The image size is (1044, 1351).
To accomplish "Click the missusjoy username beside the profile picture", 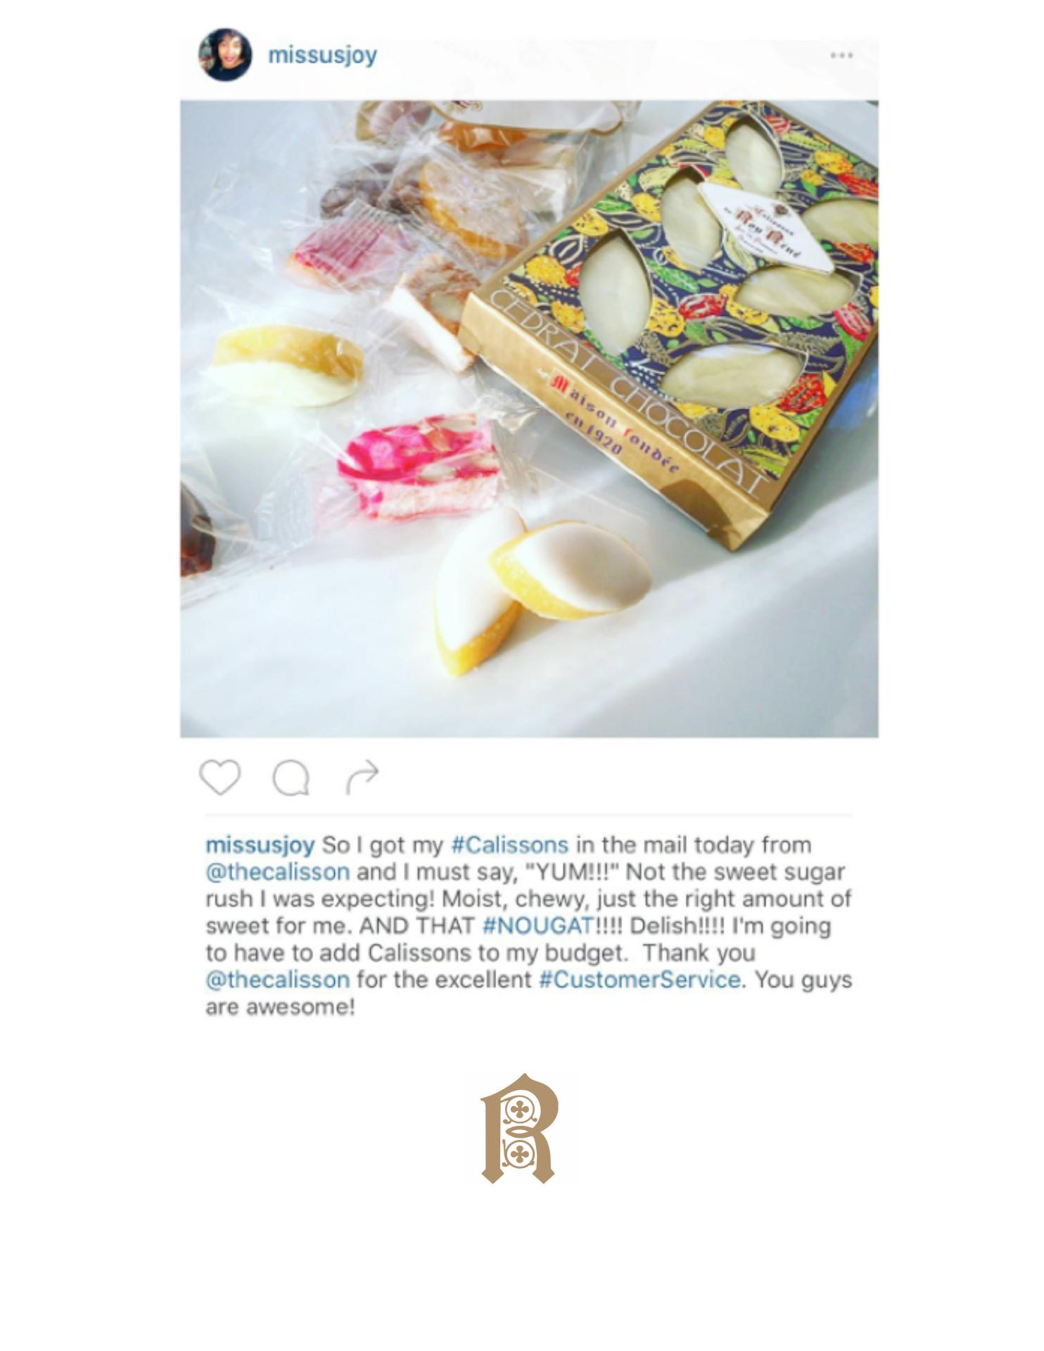I will (x=322, y=55).
